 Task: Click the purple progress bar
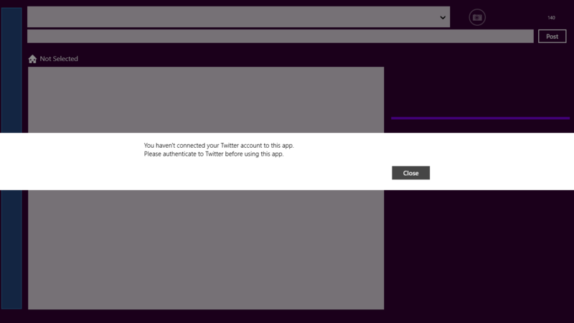coord(480,118)
